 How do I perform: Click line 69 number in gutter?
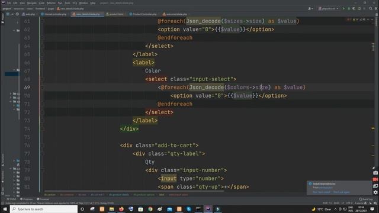(27, 88)
